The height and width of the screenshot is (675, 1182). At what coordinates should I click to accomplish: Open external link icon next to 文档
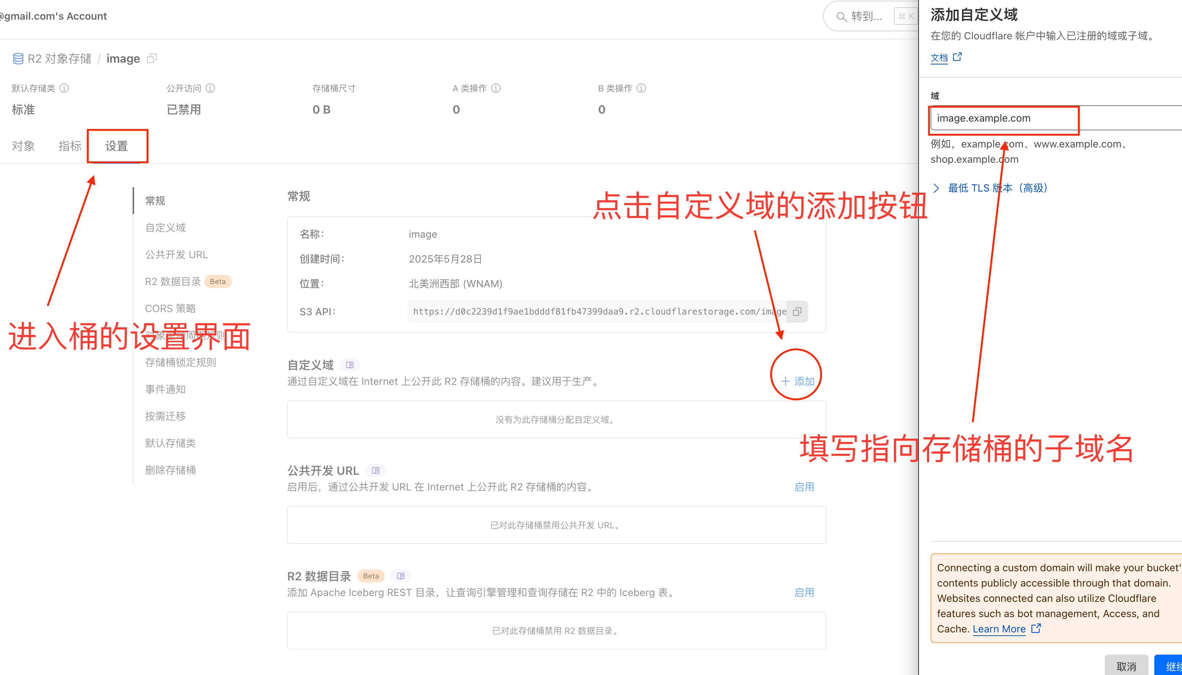(x=958, y=57)
